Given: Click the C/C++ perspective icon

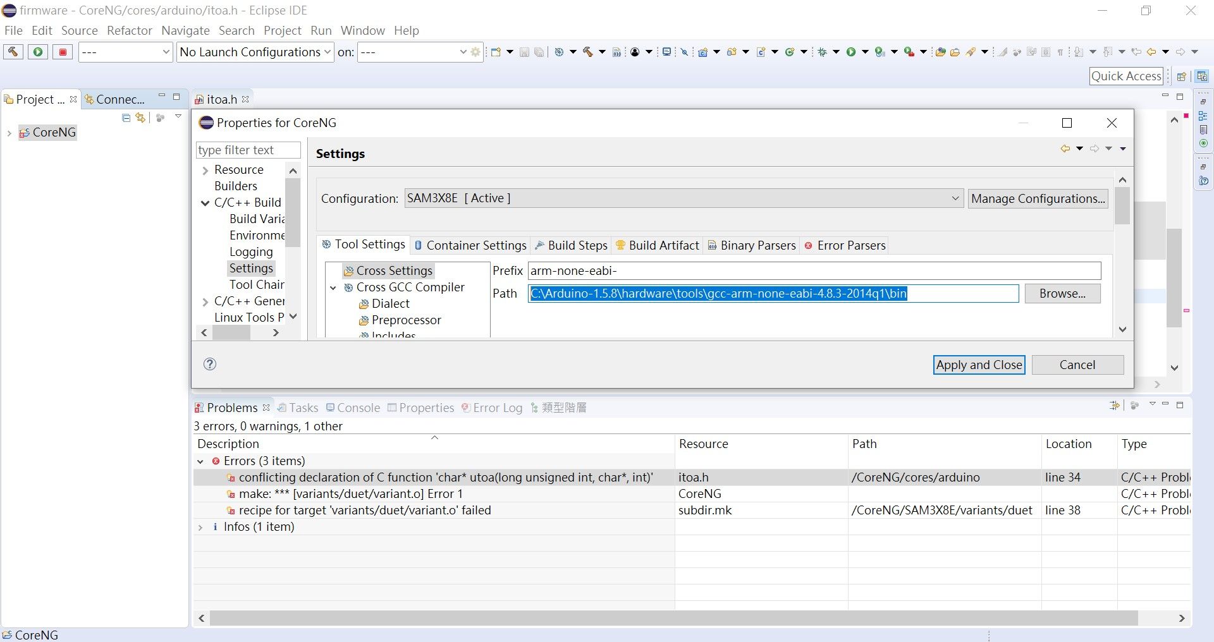Looking at the screenshot, I should pyautogui.click(x=1202, y=76).
